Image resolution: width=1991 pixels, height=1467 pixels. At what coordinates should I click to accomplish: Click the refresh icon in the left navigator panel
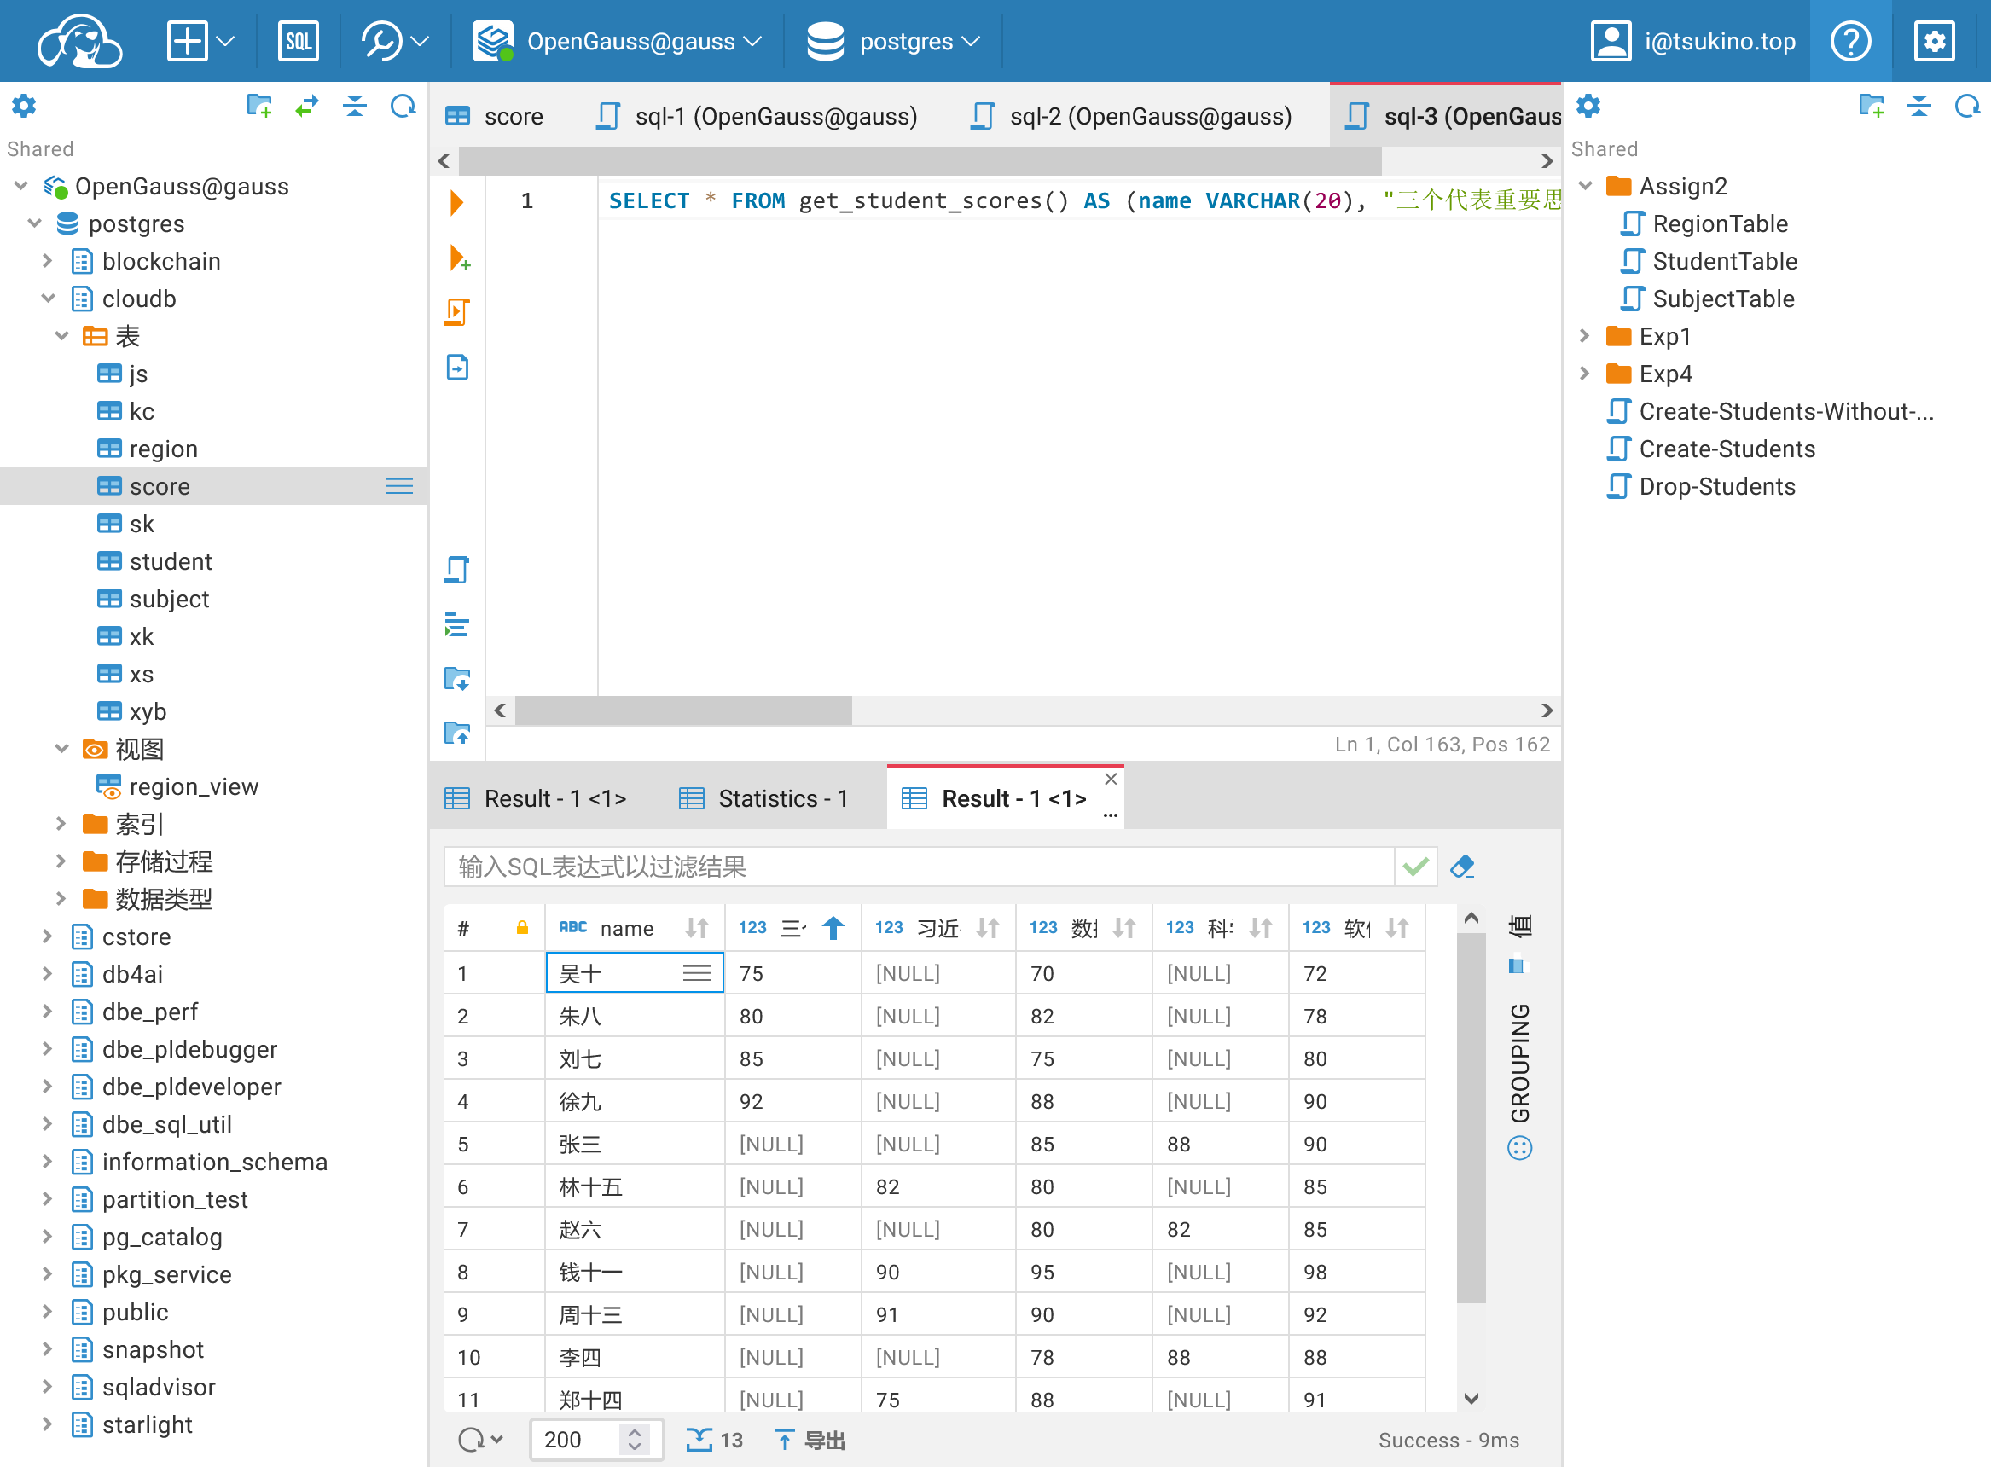(x=403, y=107)
